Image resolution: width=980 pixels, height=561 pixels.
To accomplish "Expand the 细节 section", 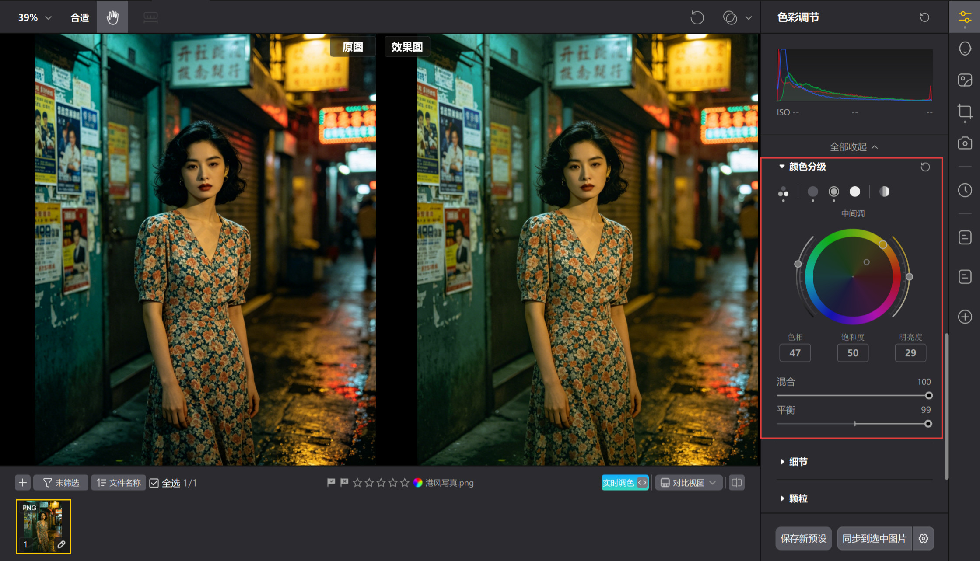I will (798, 462).
